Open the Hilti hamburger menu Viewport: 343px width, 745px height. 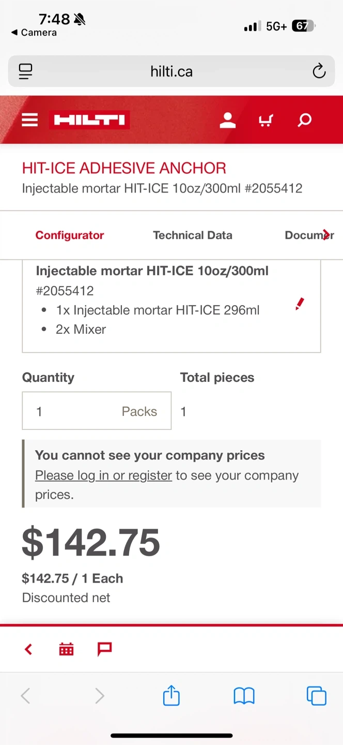coord(30,121)
